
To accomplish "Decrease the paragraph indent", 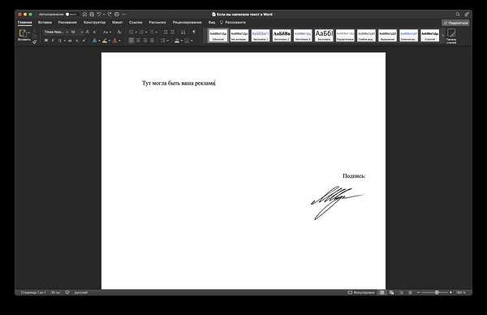I will (x=166, y=32).
